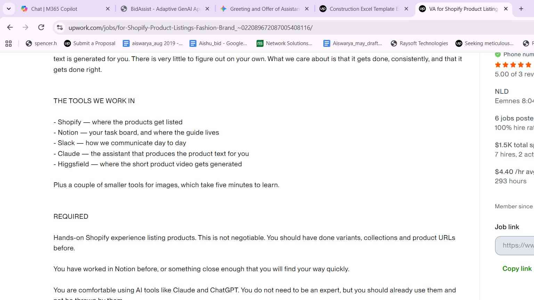Image resolution: width=534 pixels, height=300 pixels.
Task: Open aiswarya_aug 2019 Google Doc bookmark
Action: point(153,43)
